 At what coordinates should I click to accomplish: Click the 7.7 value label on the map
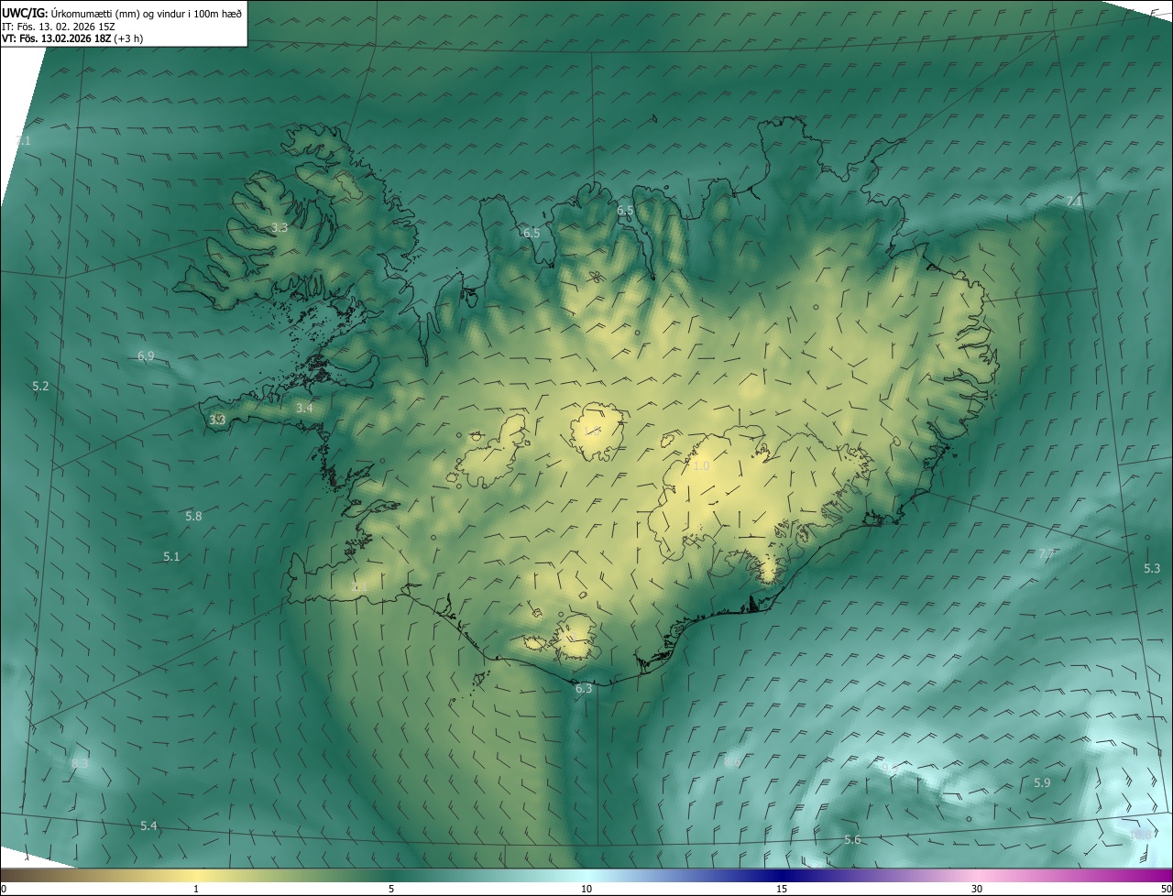point(1047,553)
